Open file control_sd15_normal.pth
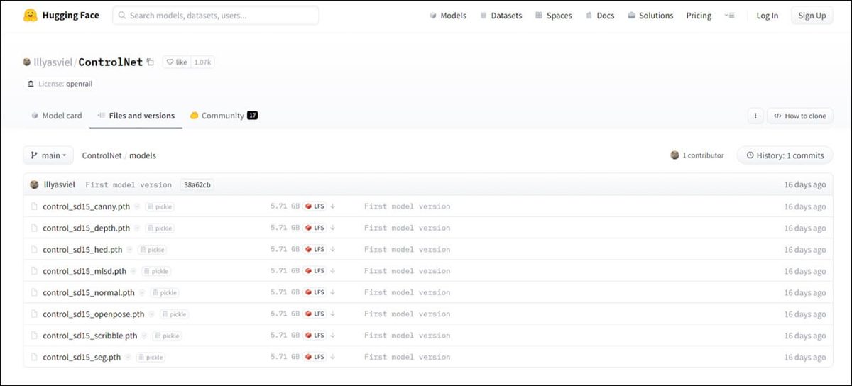The image size is (852, 386). tap(89, 292)
